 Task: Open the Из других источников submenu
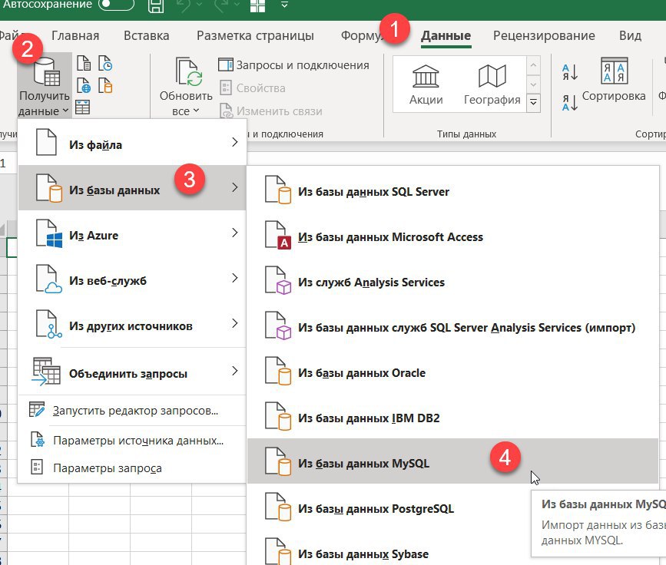tap(132, 324)
